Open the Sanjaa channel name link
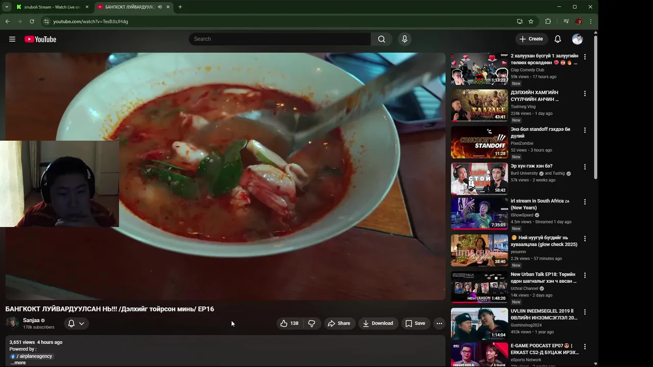Viewport: 653px width, 367px height. pyautogui.click(x=31, y=320)
